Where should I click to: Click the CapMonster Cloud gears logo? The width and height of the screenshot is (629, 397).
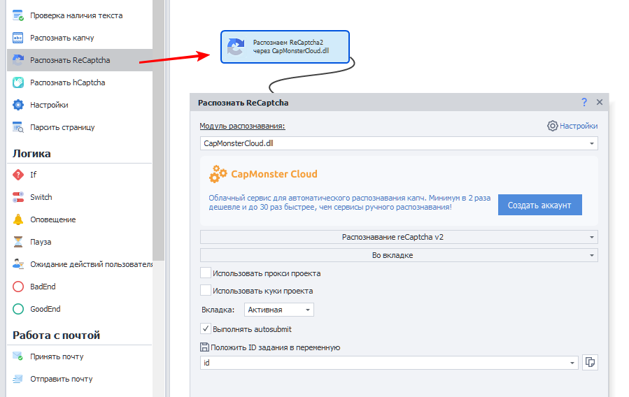click(218, 174)
